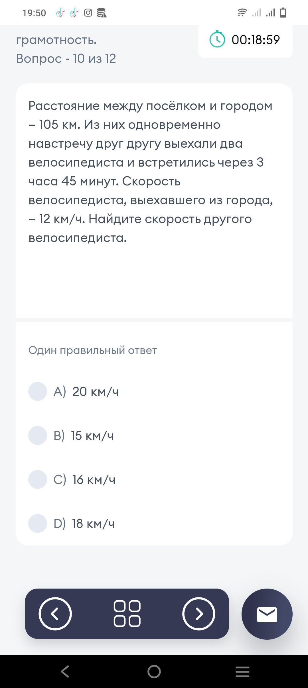Click the timer clock icon

pos(217,39)
